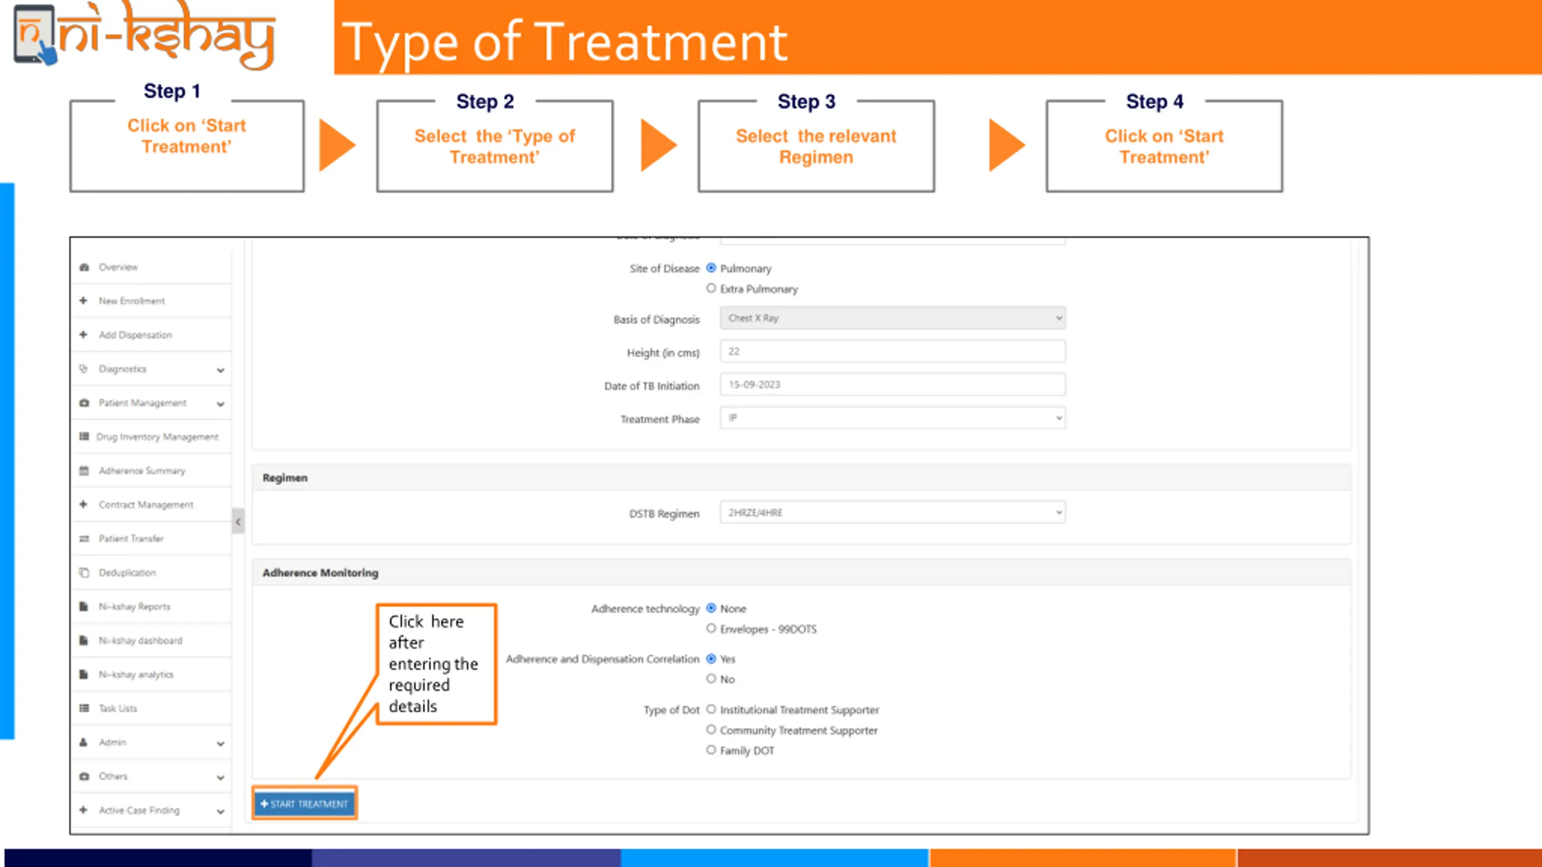1542x867 pixels.
Task: Click the Height (in cms) input field
Action: click(892, 352)
